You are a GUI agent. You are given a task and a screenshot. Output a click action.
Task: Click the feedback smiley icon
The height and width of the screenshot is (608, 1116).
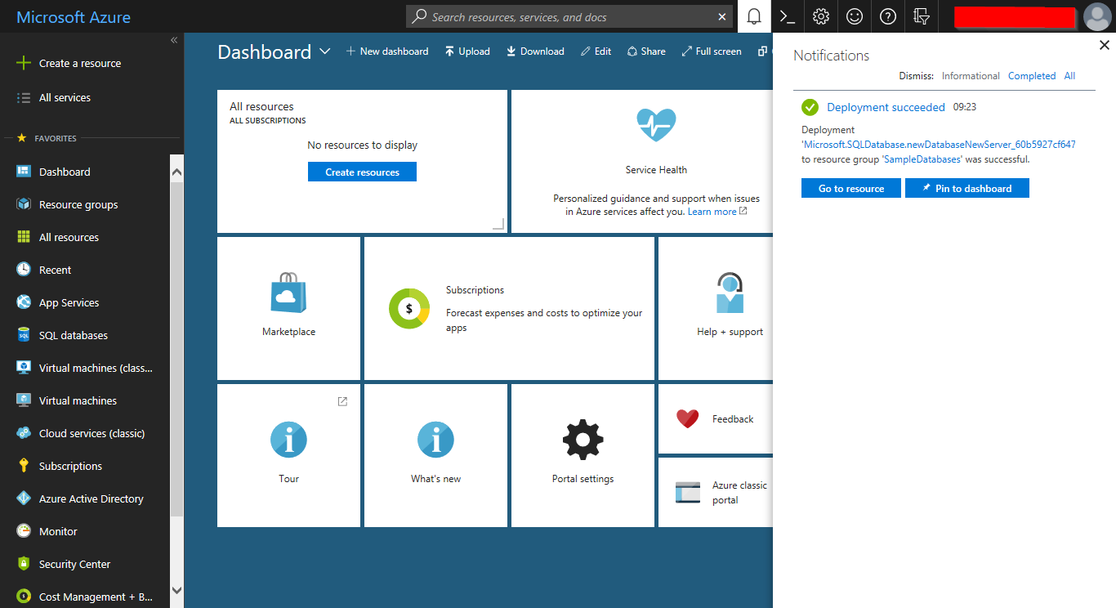855,16
